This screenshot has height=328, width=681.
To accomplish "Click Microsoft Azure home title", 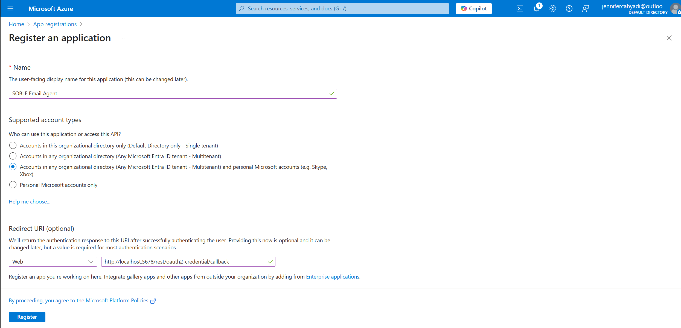I will click(51, 9).
